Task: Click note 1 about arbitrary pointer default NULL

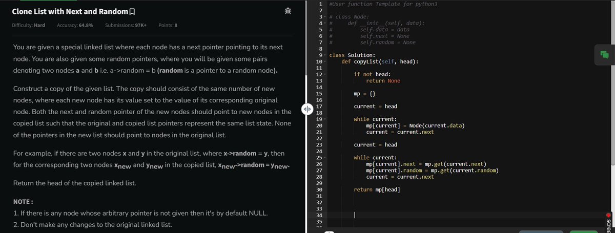Action: pyautogui.click(x=139, y=213)
